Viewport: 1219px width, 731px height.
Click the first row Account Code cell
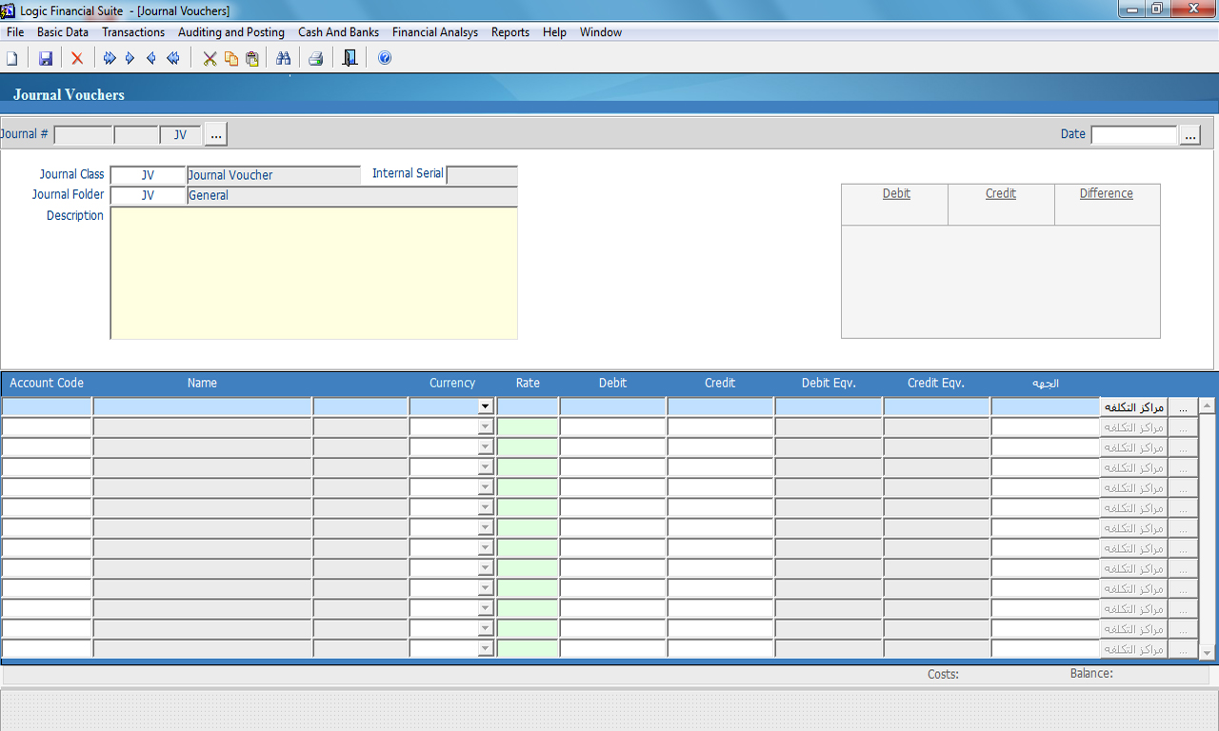[47, 406]
